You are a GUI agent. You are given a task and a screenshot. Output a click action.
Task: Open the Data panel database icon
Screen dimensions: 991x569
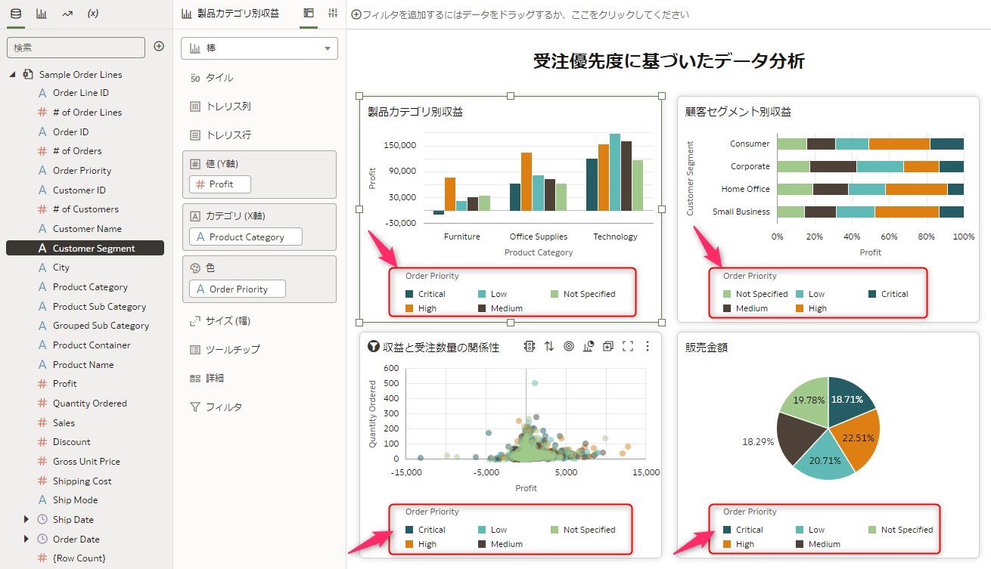pos(16,14)
